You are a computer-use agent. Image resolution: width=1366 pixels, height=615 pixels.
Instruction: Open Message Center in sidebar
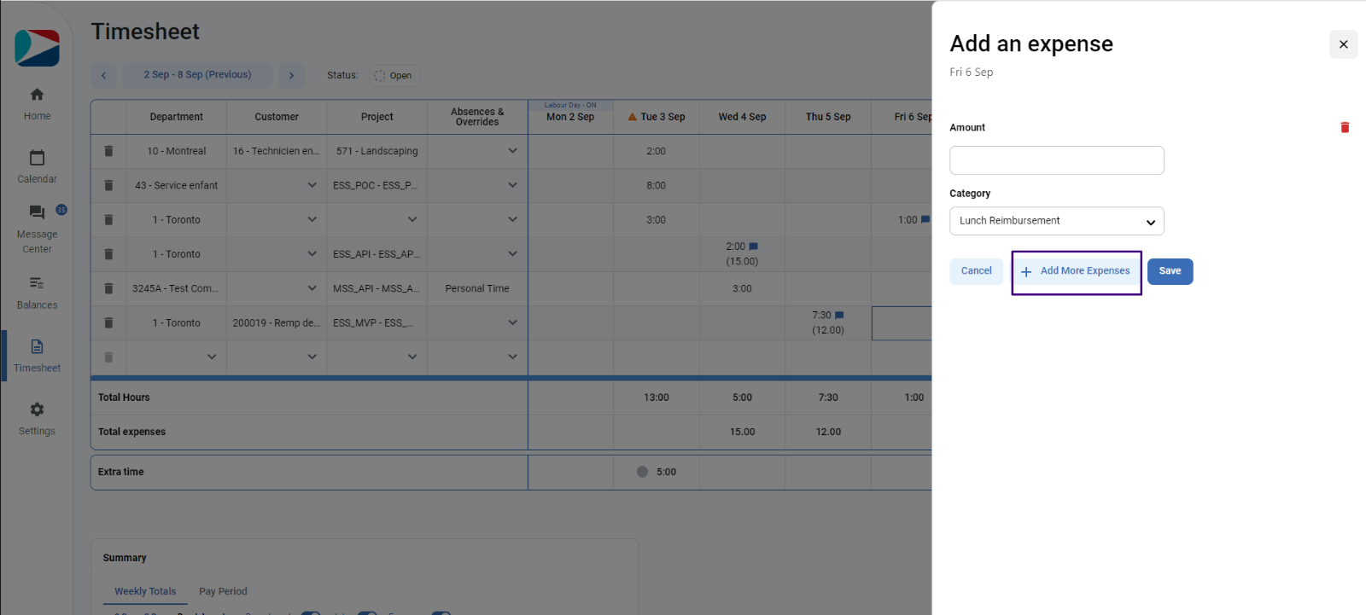click(x=37, y=229)
